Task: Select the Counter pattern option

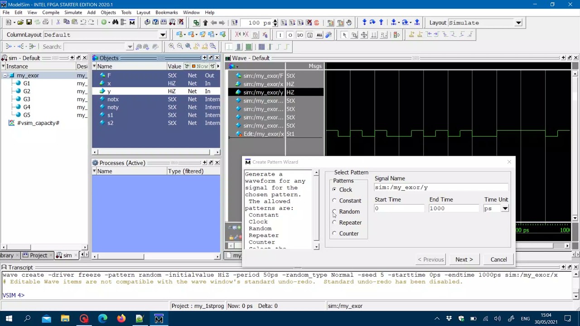Action: pyautogui.click(x=334, y=233)
